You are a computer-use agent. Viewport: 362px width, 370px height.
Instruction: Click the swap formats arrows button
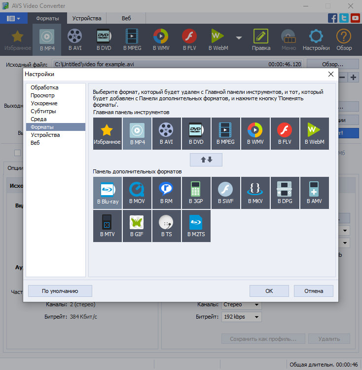206,160
